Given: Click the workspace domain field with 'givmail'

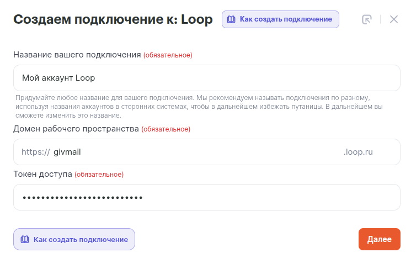Looking at the screenshot, I should click(x=207, y=152).
